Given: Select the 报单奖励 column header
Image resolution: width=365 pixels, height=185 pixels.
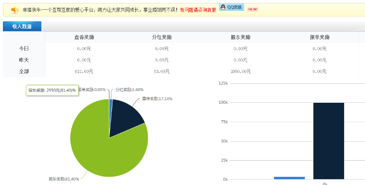Looking at the screenshot, I should click(319, 37).
